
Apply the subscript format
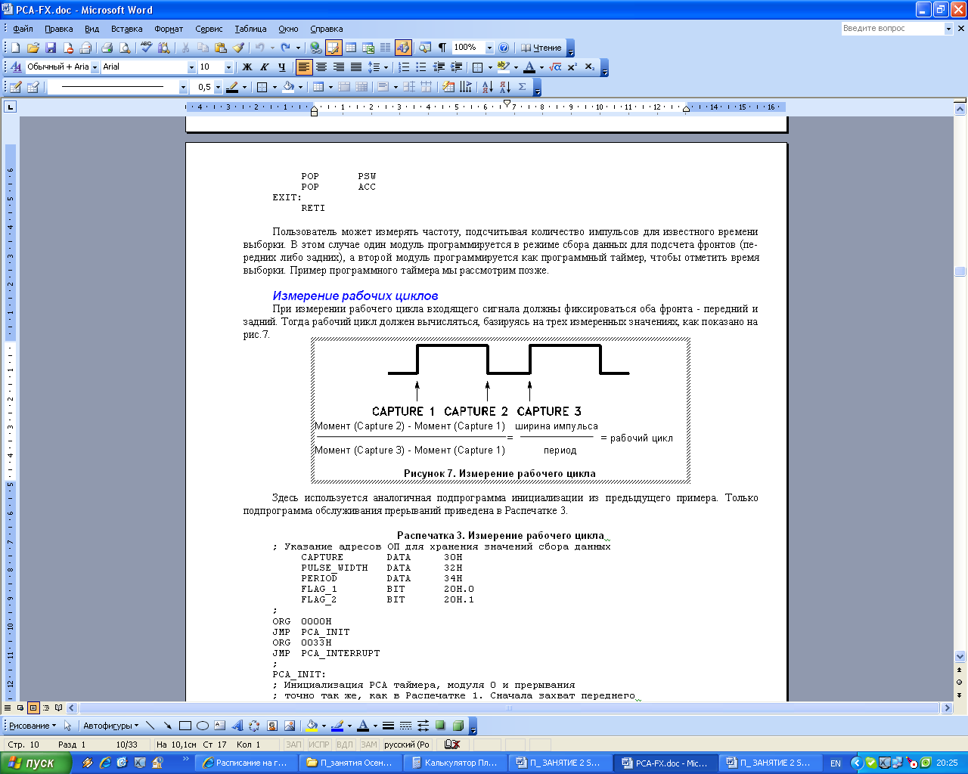[590, 67]
